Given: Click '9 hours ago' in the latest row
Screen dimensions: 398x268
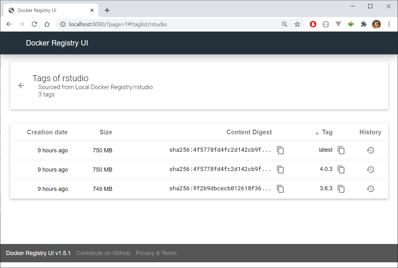Looking at the screenshot, I should click(53, 150).
